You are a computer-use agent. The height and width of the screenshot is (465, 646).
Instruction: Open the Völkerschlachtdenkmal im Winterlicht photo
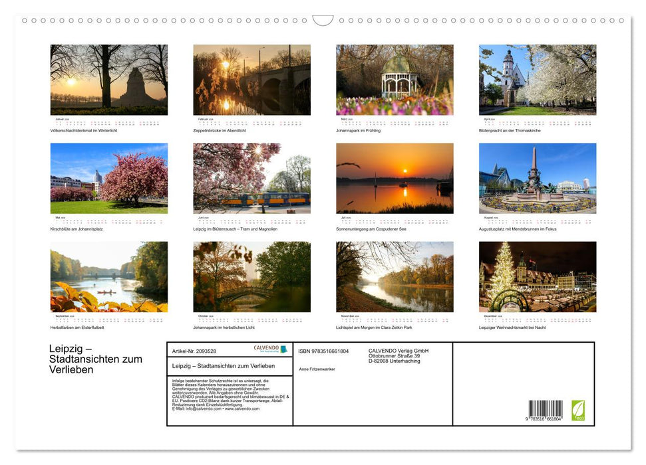[x=109, y=80]
